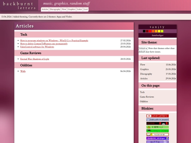This screenshot has width=191, height=143.
Task: Jump to Game Reviews in On this page
Action: 147,97
